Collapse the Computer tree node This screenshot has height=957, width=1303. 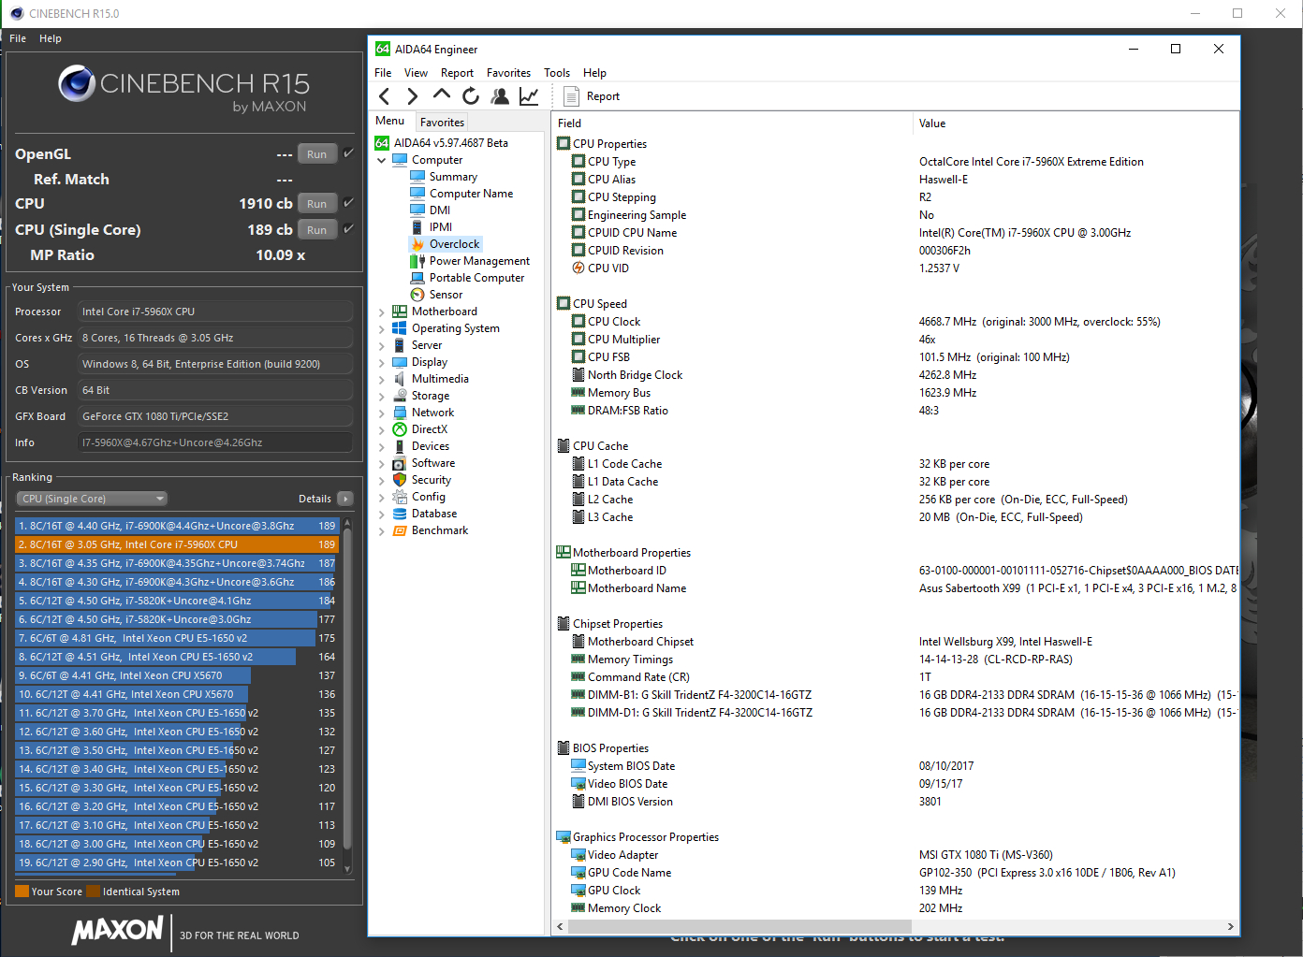click(382, 160)
